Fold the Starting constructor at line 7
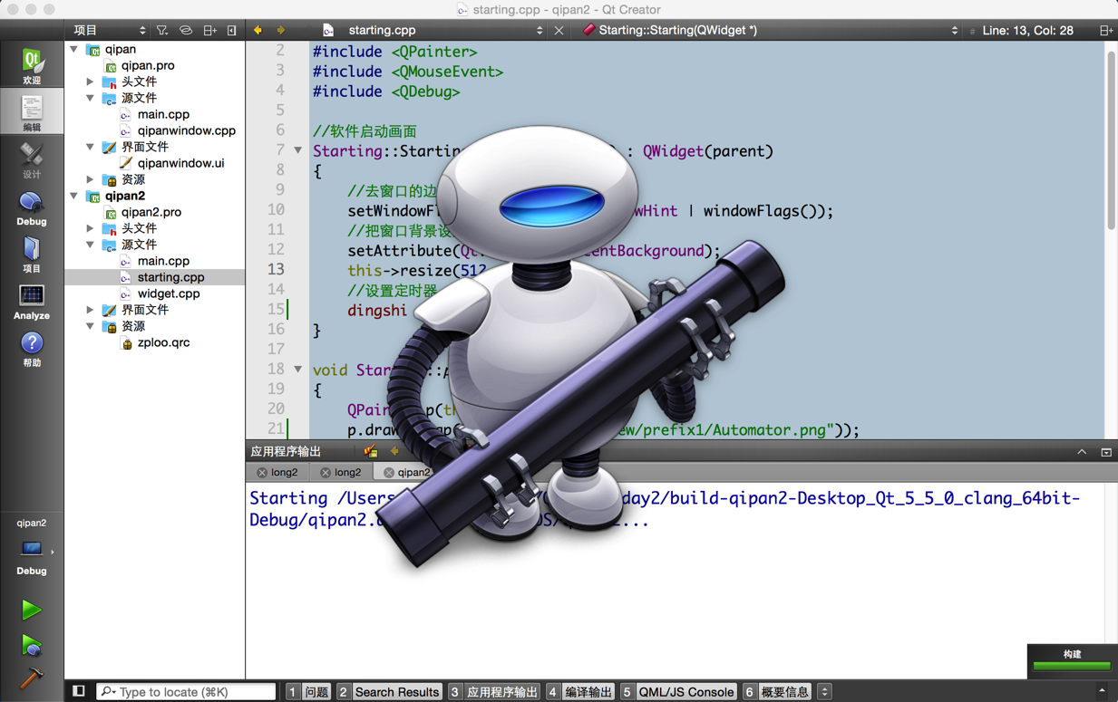Viewport: 1118px width, 702px height. click(297, 150)
